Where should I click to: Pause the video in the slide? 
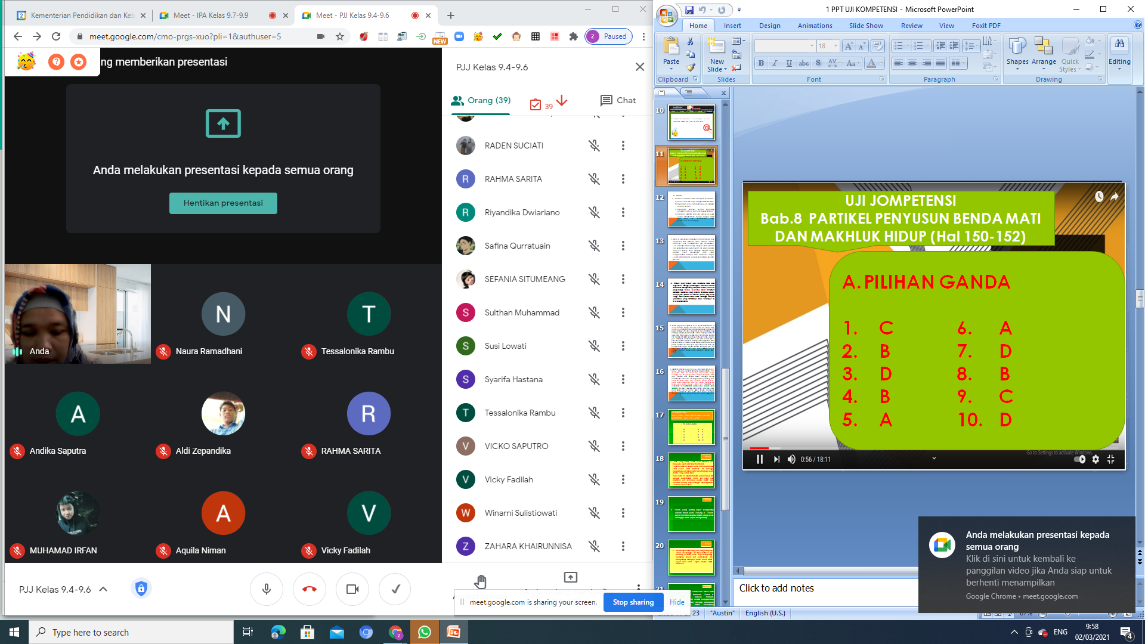click(759, 459)
